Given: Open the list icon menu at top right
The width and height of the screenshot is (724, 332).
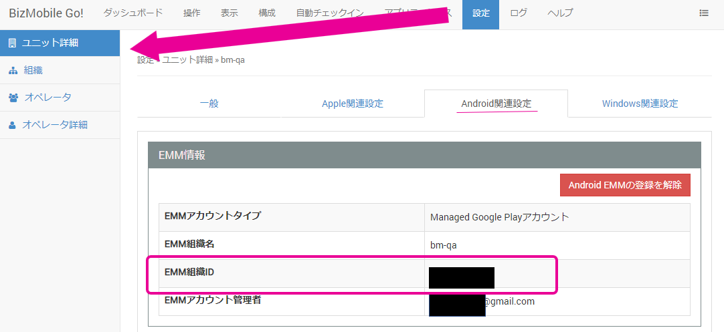Looking at the screenshot, I should 704,13.
